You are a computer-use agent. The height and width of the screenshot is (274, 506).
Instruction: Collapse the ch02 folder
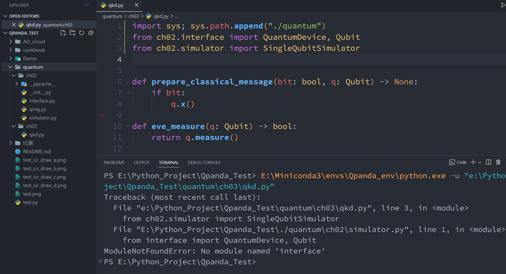[14, 75]
